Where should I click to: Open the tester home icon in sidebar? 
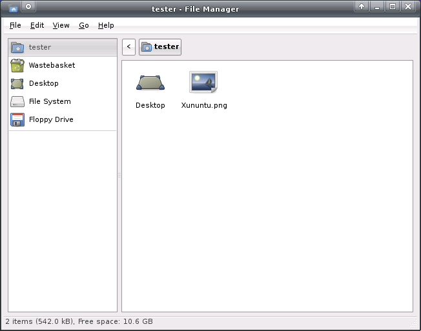point(17,48)
